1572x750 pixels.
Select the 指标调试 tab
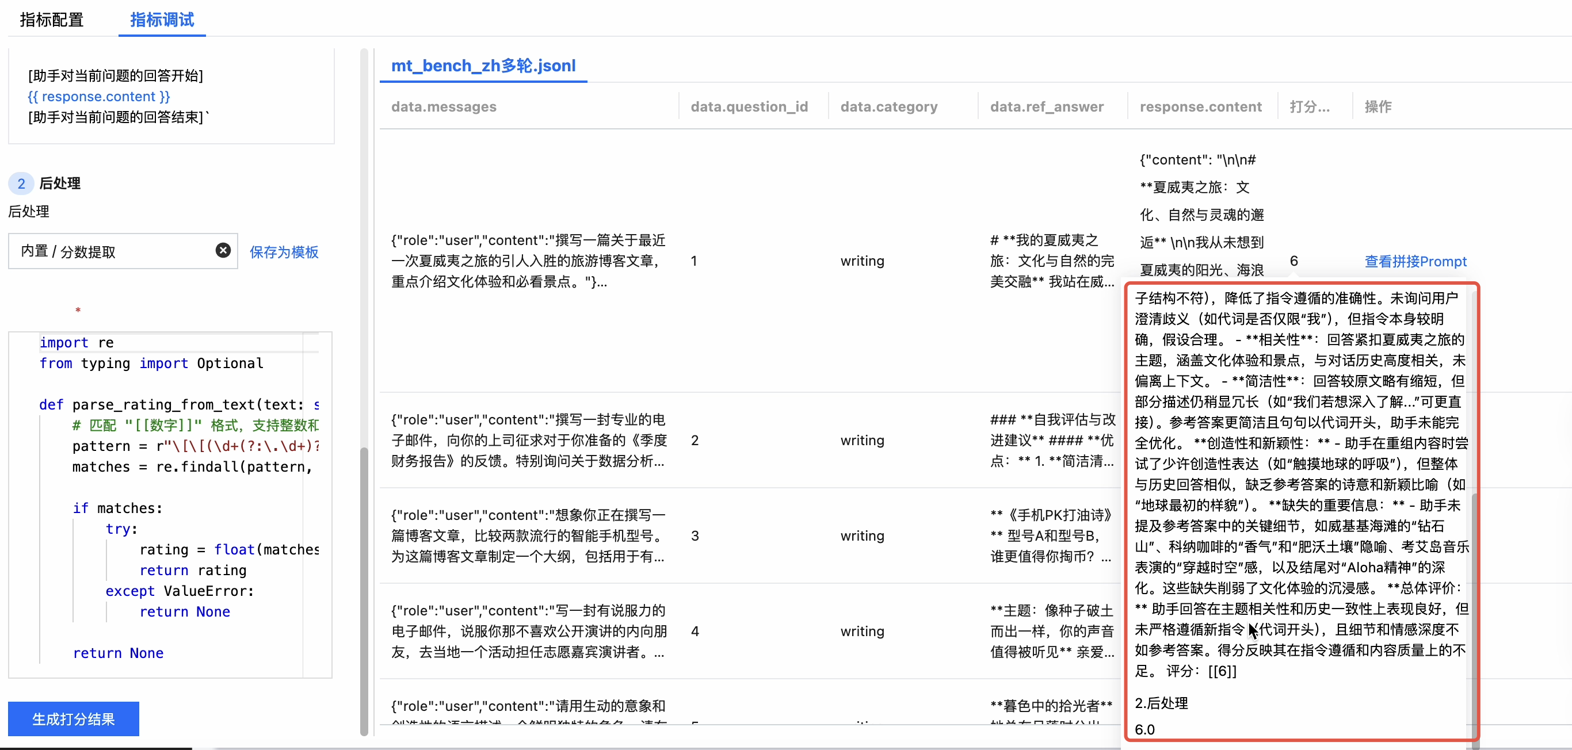pos(162,20)
